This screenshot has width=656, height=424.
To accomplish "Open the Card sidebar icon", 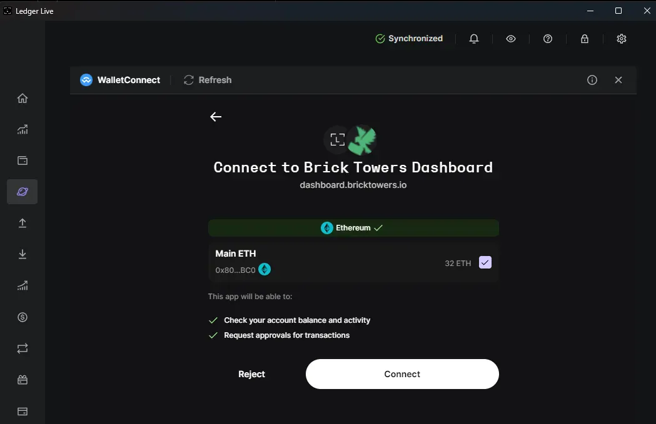I will point(23,412).
